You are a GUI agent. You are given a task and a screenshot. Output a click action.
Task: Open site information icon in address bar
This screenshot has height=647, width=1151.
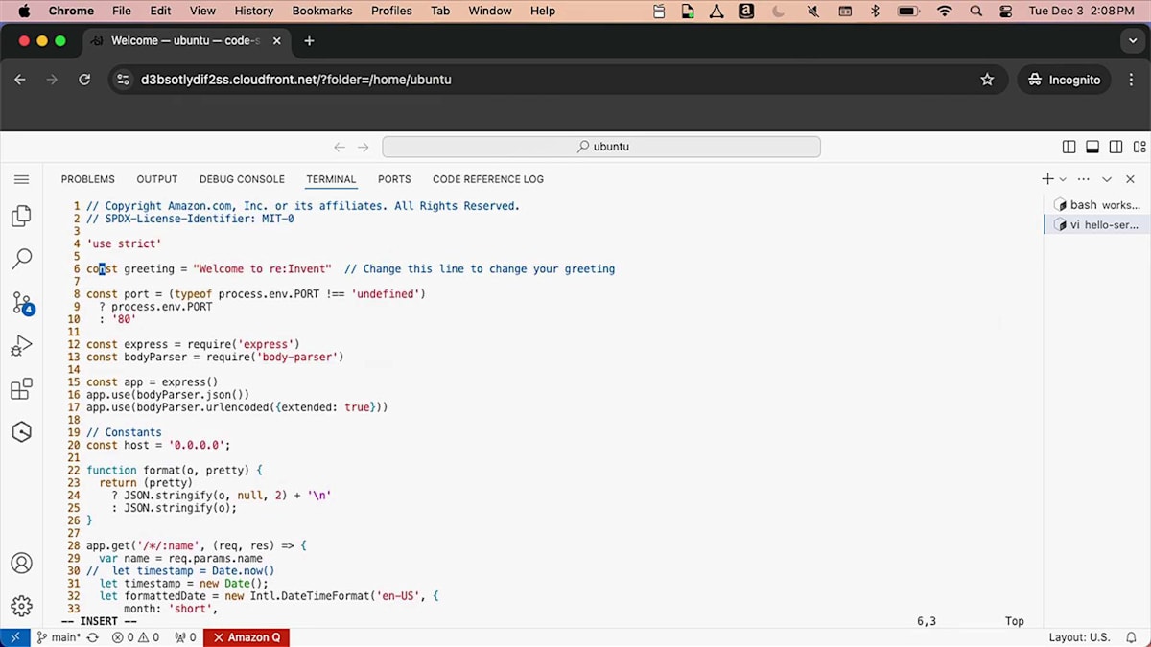123,80
